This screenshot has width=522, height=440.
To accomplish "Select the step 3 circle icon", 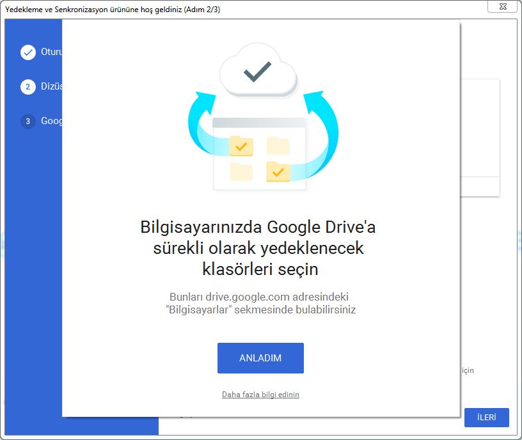I will [28, 121].
